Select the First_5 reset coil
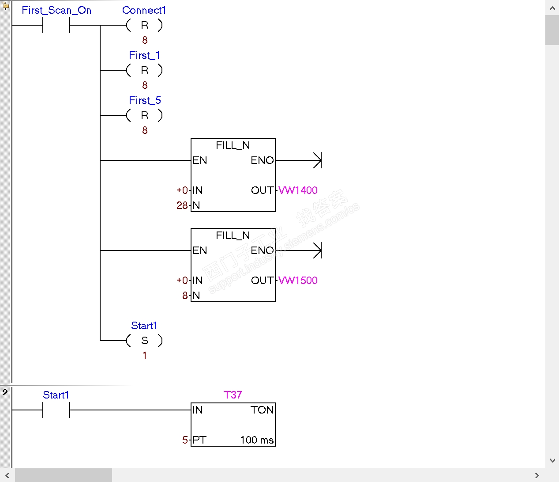The image size is (559, 482). pyautogui.click(x=144, y=115)
